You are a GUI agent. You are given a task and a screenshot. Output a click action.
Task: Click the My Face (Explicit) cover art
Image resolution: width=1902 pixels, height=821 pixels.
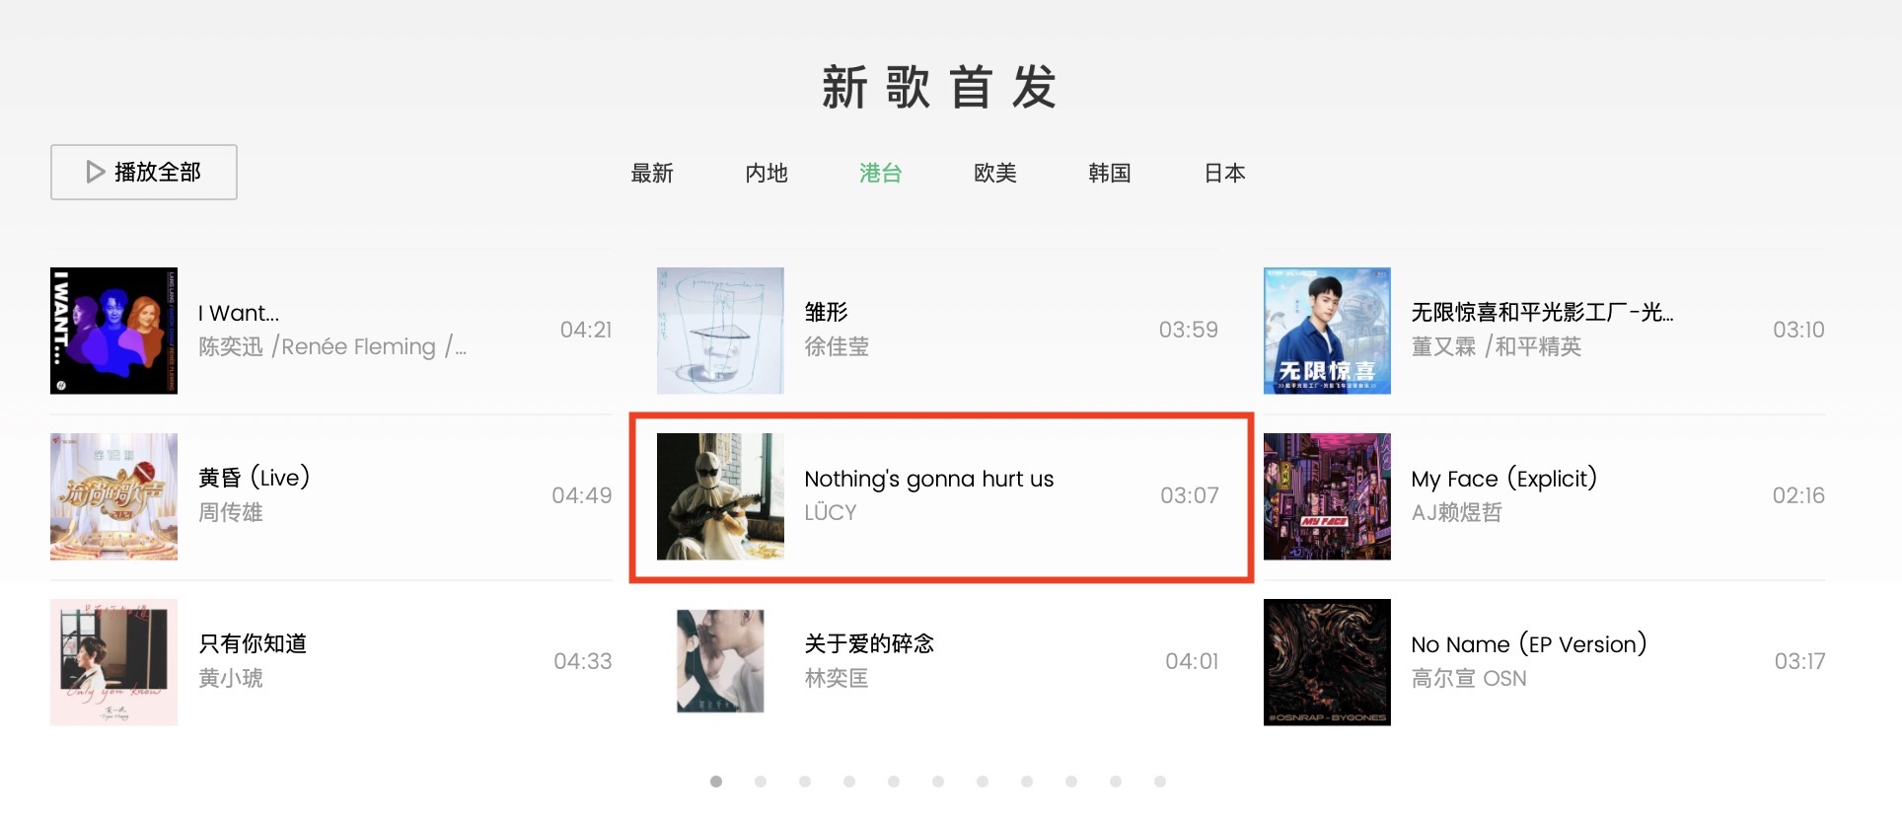click(1327, 496)
